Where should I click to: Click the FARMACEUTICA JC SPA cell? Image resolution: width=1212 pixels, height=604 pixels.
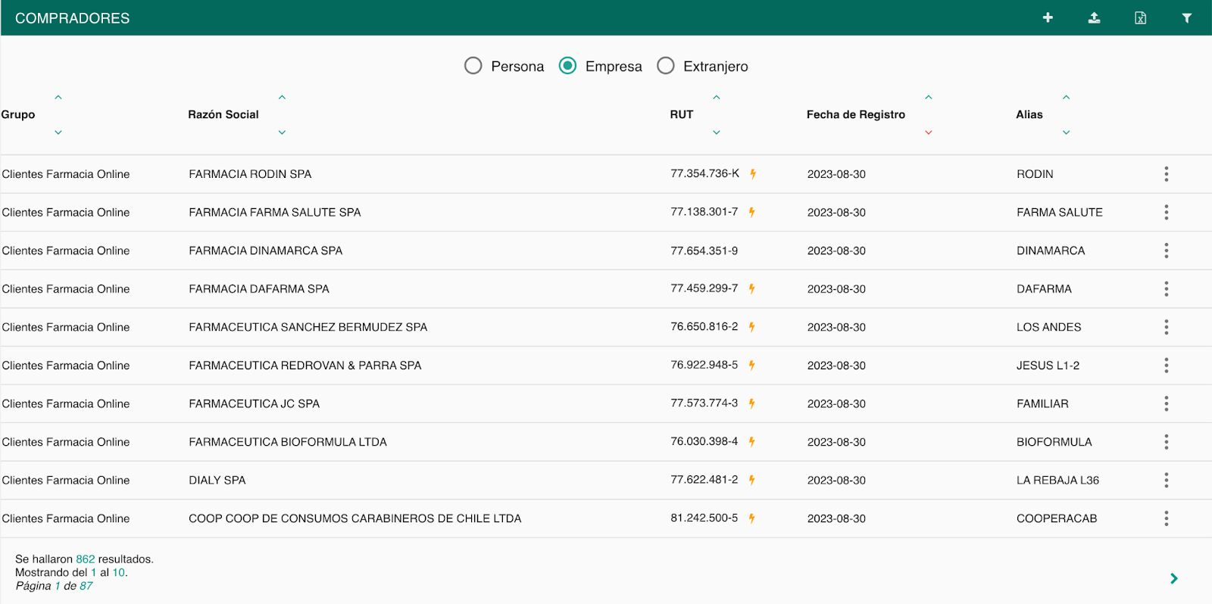[255, 403]
